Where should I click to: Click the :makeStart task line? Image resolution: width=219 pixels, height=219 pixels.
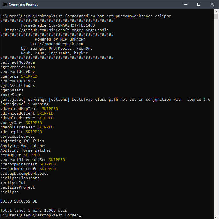12,95
